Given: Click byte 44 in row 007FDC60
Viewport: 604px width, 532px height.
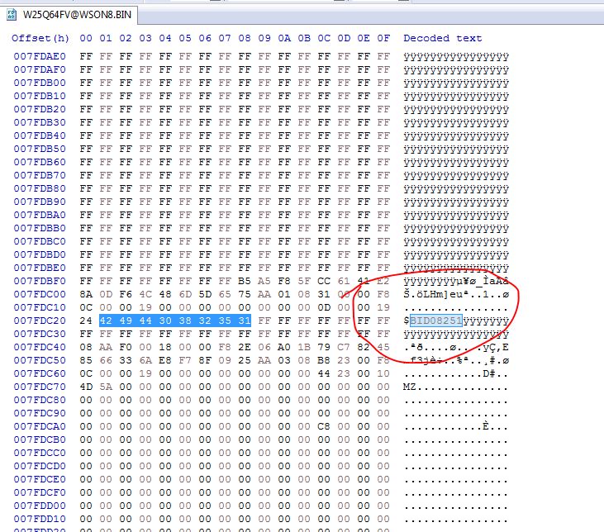Looking at the screenshot, I should click(324, 373).
